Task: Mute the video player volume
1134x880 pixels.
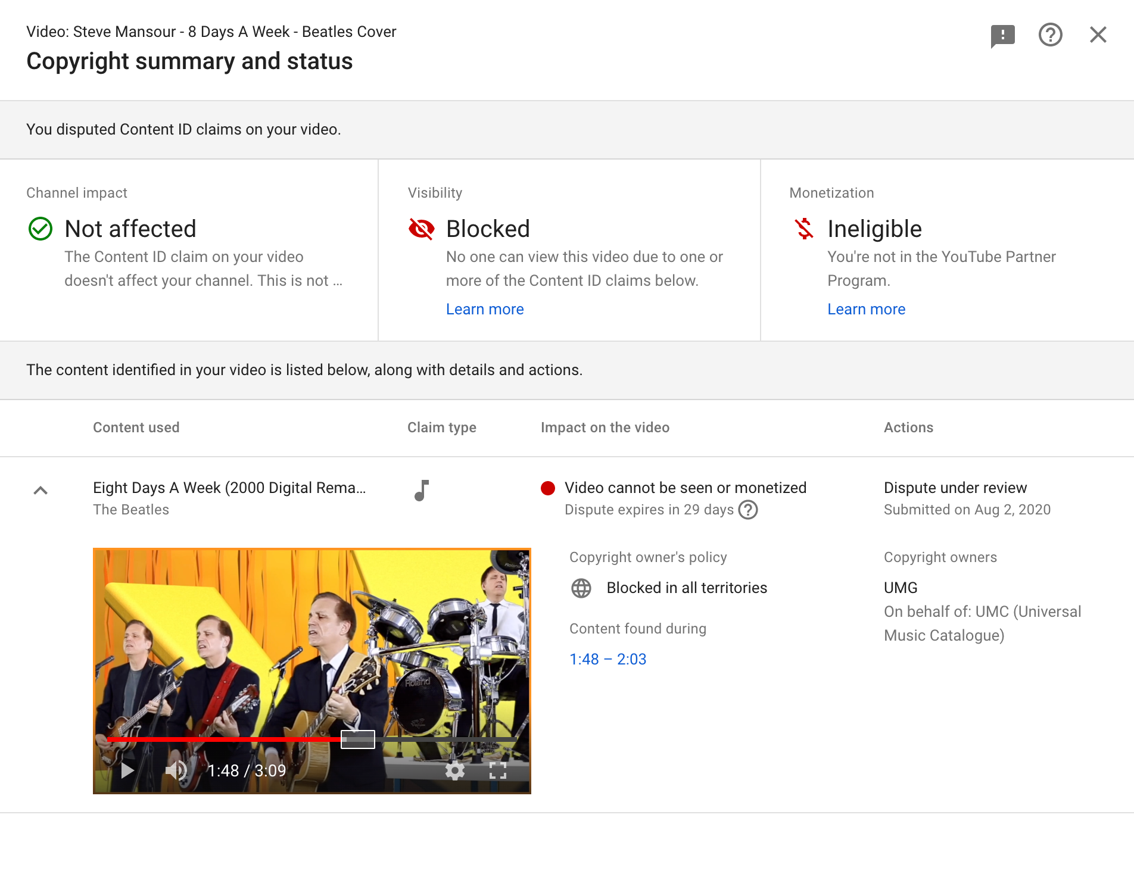Action: coord(176,770)
